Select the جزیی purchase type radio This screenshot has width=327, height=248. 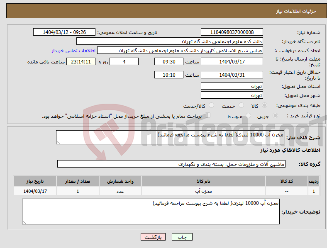[275, 115]
